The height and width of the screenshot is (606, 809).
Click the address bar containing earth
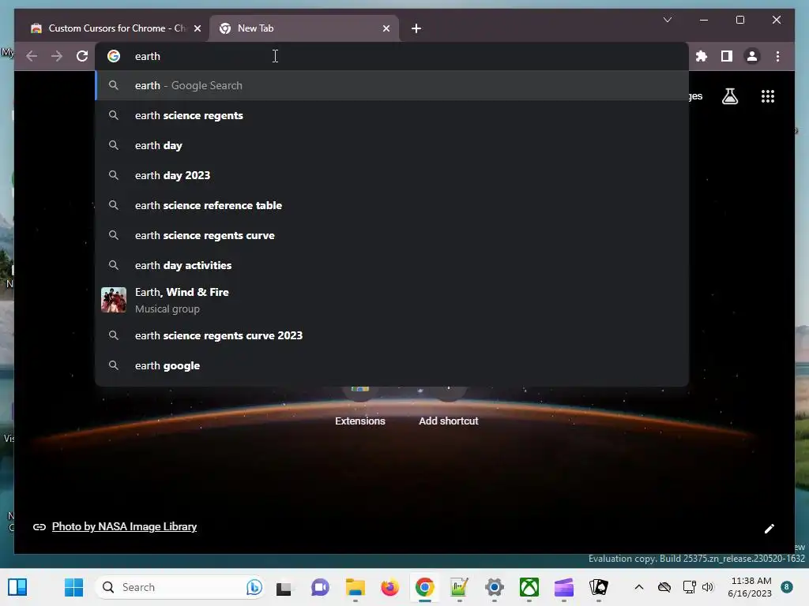pyautogui.click(x=392, y=56)
